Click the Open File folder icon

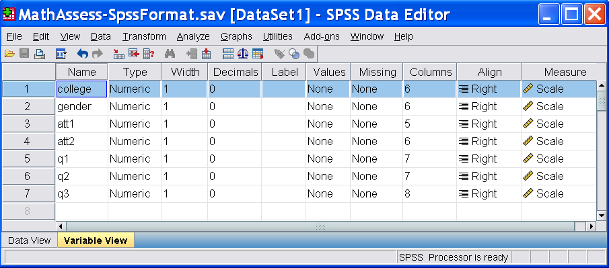[x=9, y=54]
